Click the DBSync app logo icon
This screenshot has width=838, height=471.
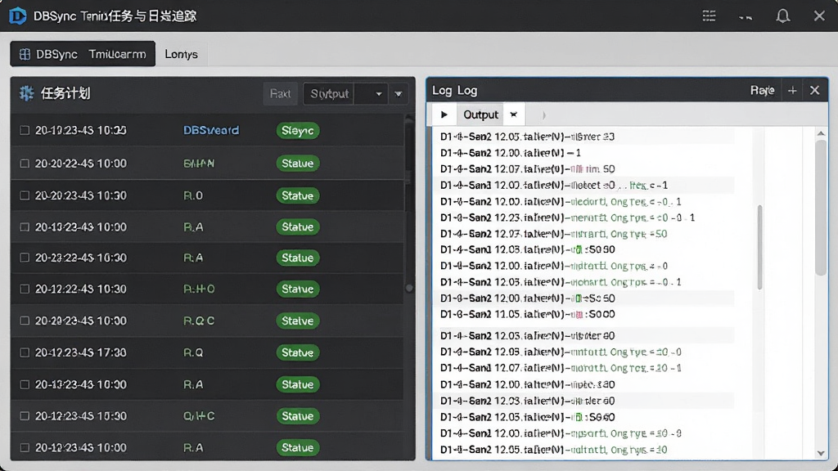pyautogui.click(x=18, y=16)
